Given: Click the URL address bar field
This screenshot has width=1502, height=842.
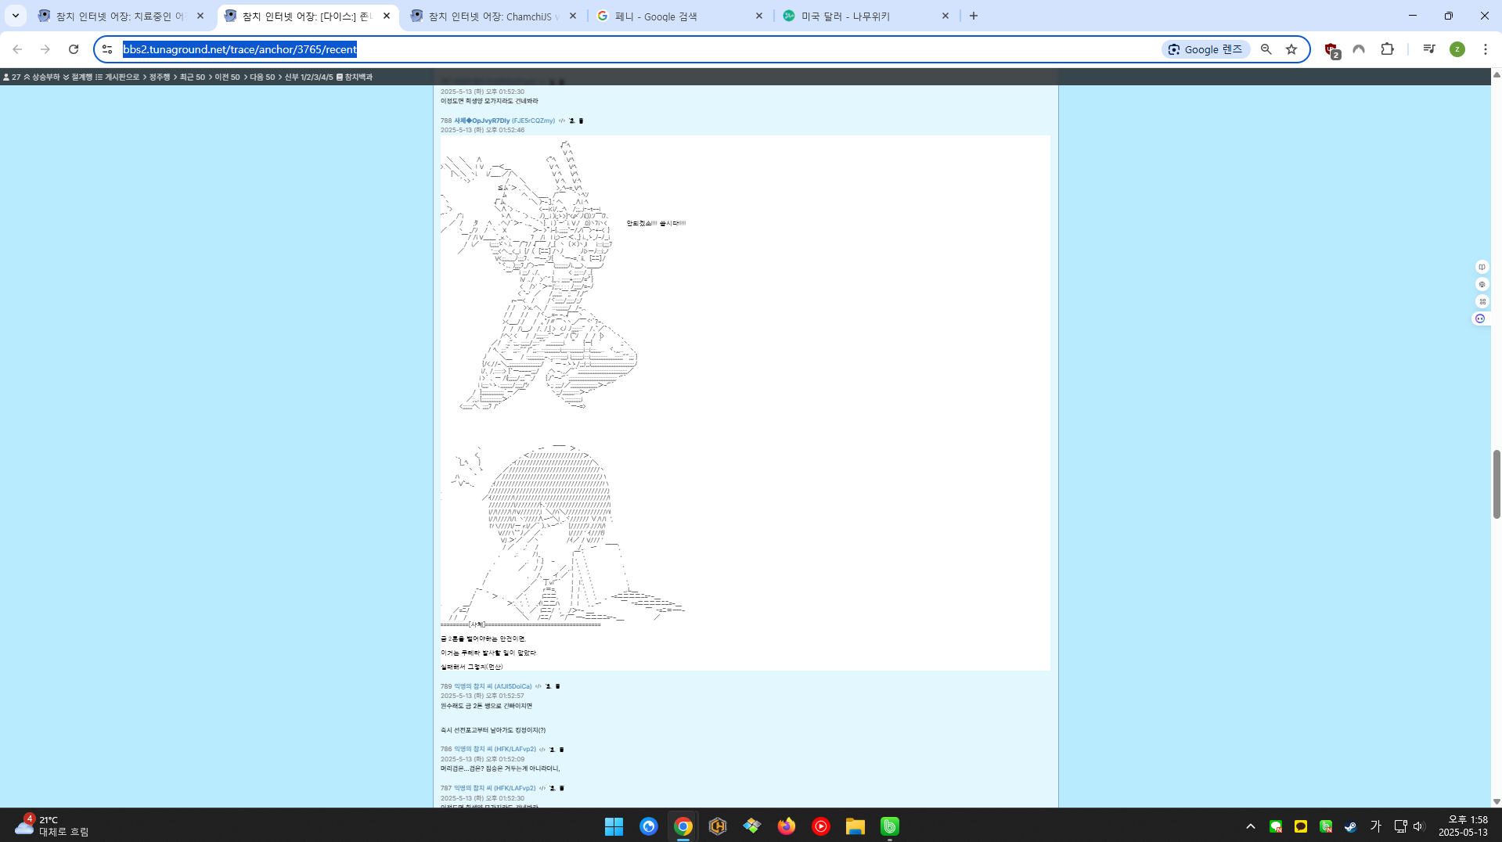Looking at the screenshot, I should coord(626,49).
